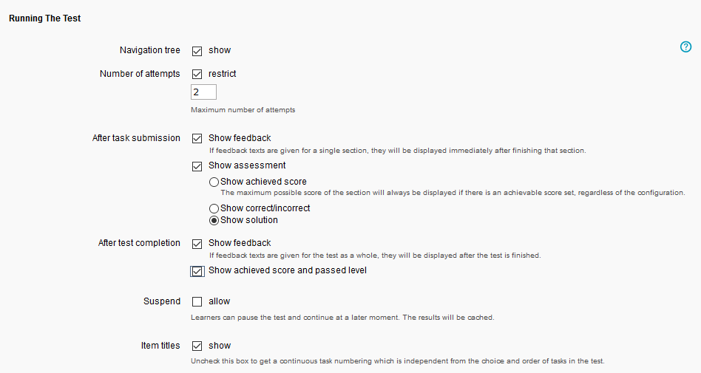701x373 pixels.
Task: Click the After test completion label
Action: [x=139, y=243]
